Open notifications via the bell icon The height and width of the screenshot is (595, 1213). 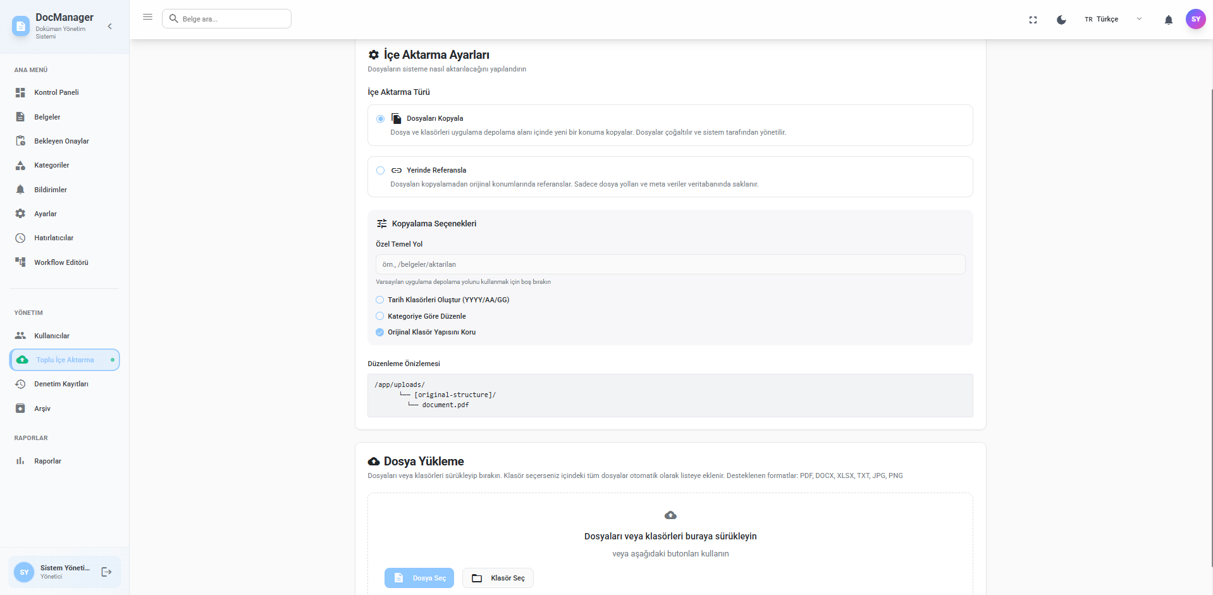[1168, 20]
